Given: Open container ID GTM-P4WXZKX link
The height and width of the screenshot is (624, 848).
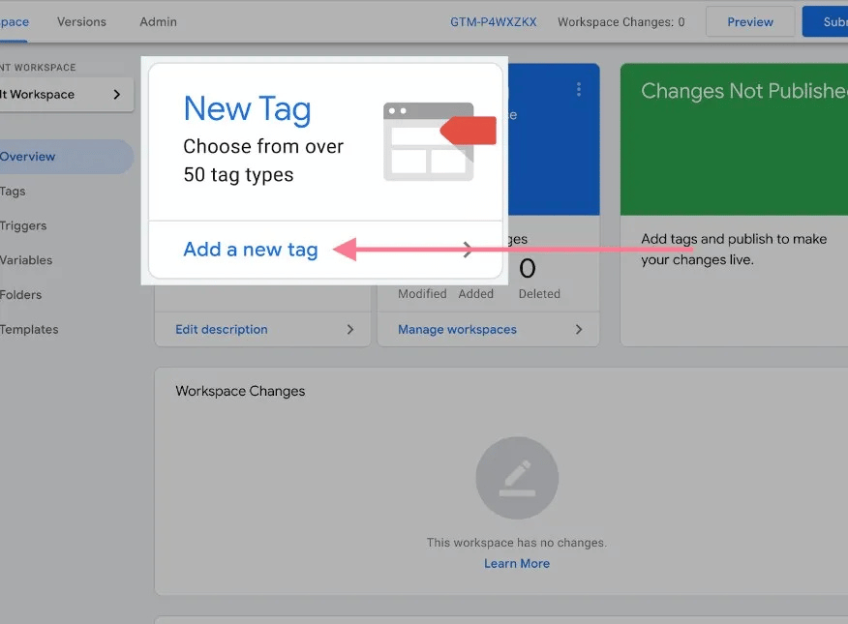Looking at the screenshot, I should (x=494, y=22).
